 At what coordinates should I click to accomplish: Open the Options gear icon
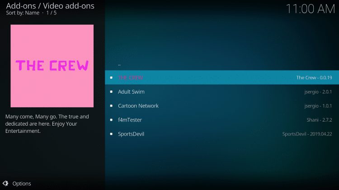pos(5,183)
